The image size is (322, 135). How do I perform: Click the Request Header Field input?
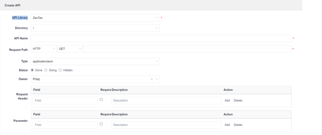[x=65, y=101]
